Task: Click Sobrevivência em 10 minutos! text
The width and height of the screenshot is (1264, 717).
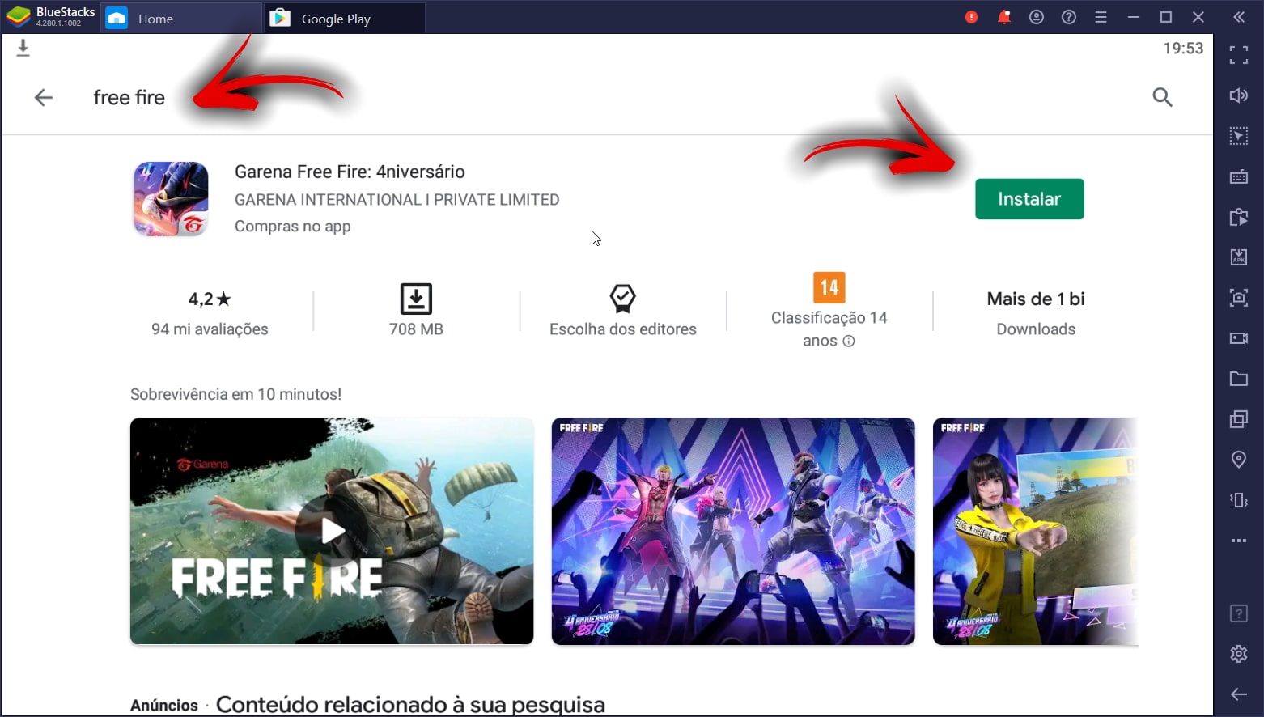Action: click(235, 394)
